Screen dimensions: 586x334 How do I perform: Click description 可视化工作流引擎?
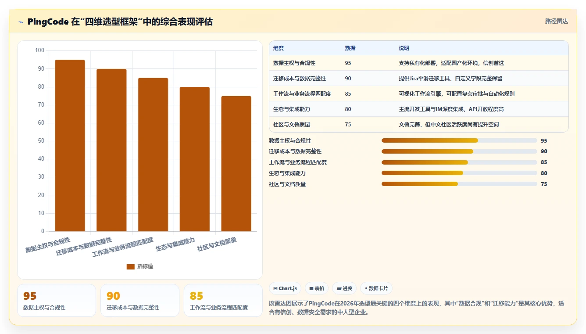(457, 94)
